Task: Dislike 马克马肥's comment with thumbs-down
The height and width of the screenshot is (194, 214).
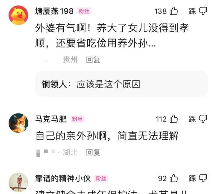Action: pyautogui.click(x=203, y=119)
